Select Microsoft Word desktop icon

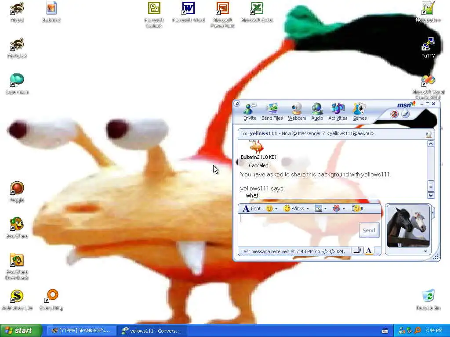click(189, 12)
